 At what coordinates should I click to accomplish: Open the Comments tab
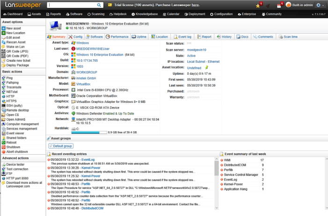[x=263, y=37]
